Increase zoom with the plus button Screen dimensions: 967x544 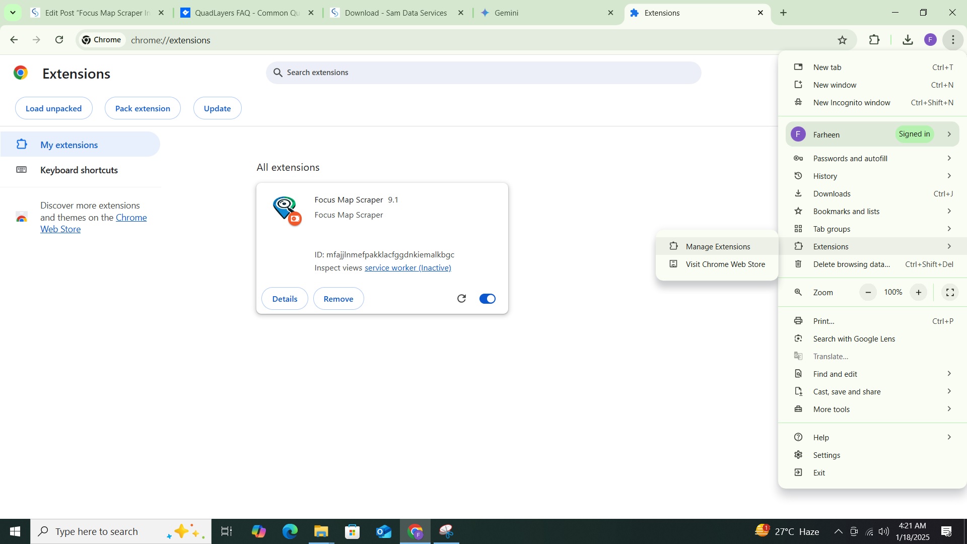pos(919,293)
